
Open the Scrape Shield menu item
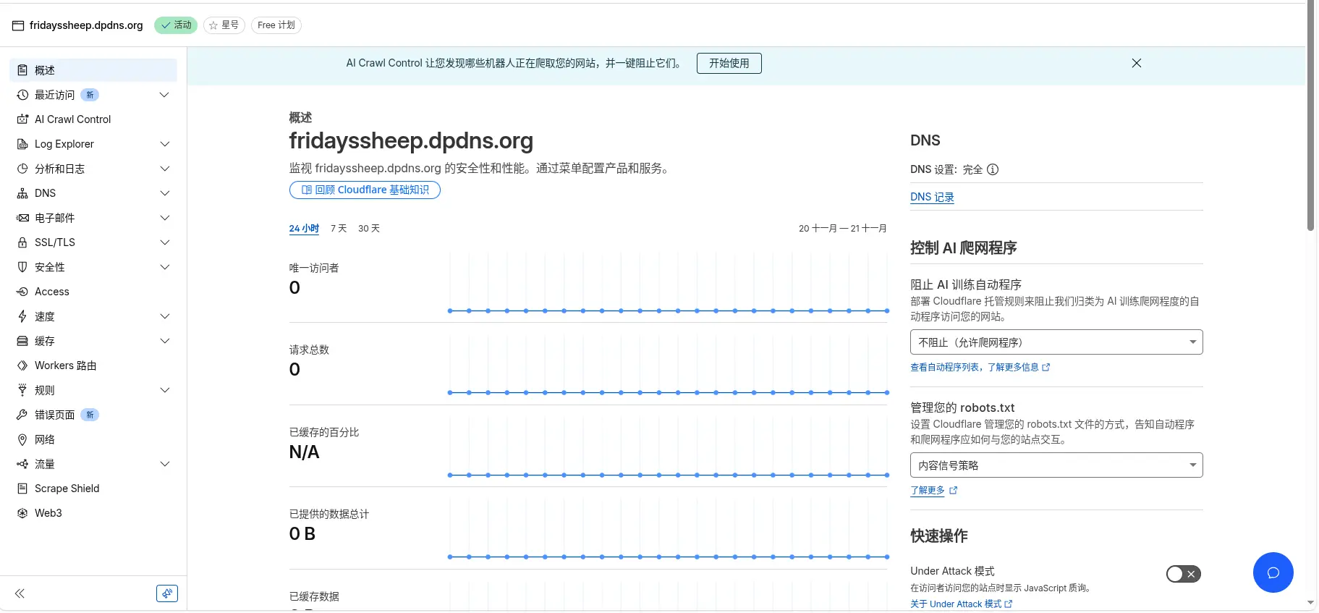point(93,489)
